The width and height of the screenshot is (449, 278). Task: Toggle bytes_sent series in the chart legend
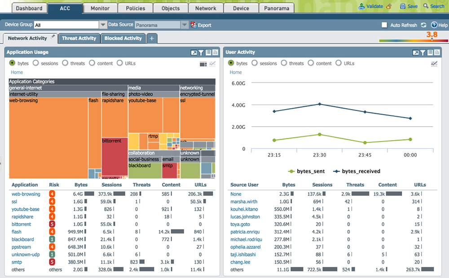click(x=306, y=171)
